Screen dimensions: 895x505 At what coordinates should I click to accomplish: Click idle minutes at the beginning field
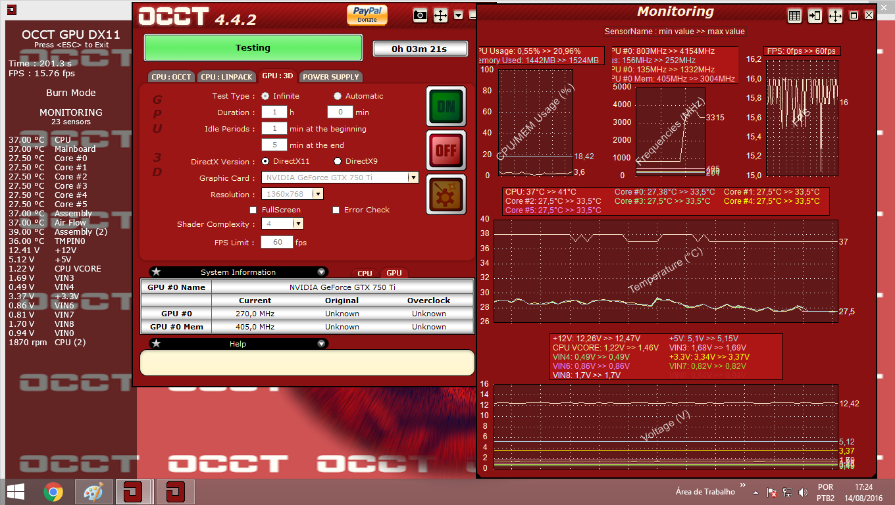click(x=274, y=129)
